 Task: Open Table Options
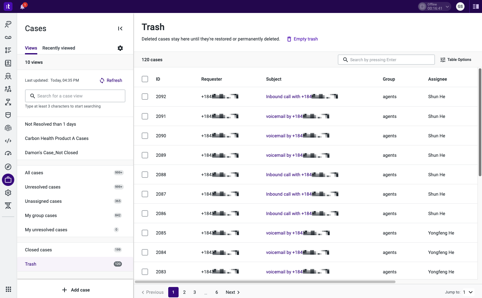[x=456, y=60]
